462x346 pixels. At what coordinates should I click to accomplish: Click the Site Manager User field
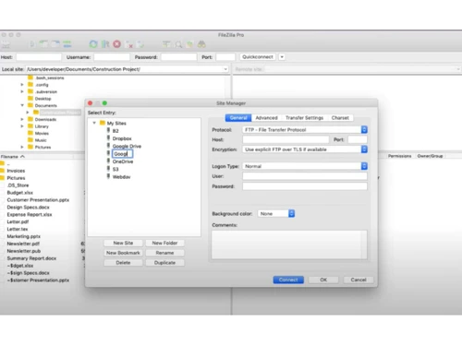pyautogui.click(x=305, y=176)
